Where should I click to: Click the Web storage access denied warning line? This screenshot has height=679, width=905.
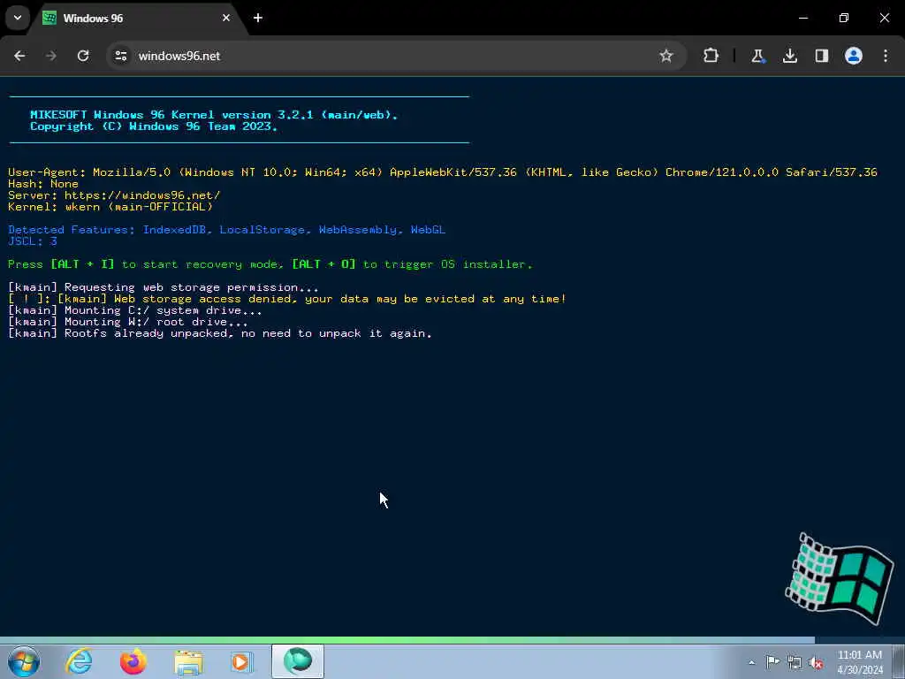coord(287,299)
